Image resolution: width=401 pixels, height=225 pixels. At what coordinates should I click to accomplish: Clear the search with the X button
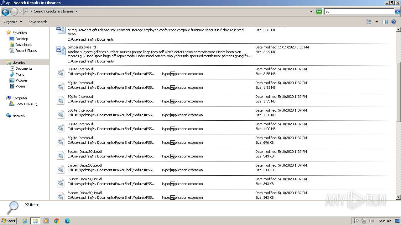click(x=397, y=12)
